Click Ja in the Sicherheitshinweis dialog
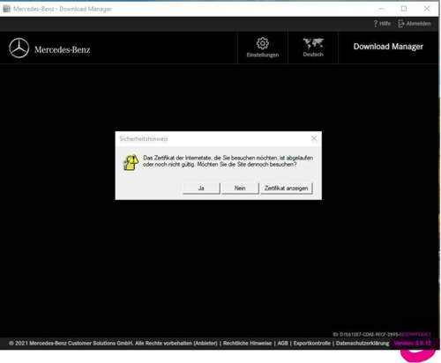441x363 pixels. (x=201, y=189)
